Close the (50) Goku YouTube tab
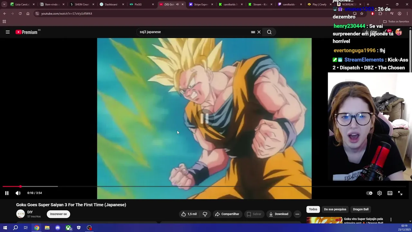Image resolution: width=412 pixels, height=232 pixels. pos(183,5)
